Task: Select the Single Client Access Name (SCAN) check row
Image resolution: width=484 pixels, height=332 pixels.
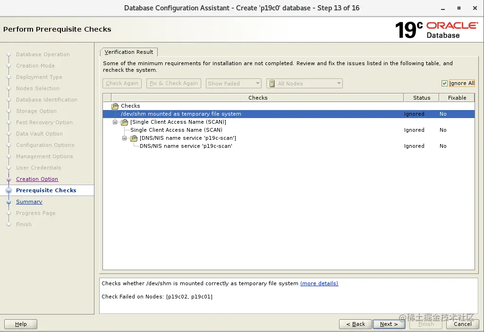Action: (x=289, y=130)
